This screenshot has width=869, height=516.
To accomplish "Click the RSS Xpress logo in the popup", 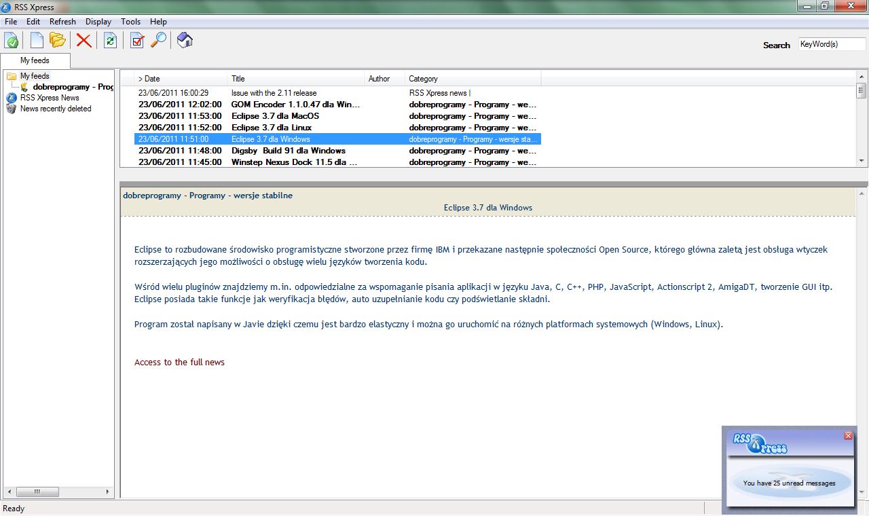I will [760, 443].
